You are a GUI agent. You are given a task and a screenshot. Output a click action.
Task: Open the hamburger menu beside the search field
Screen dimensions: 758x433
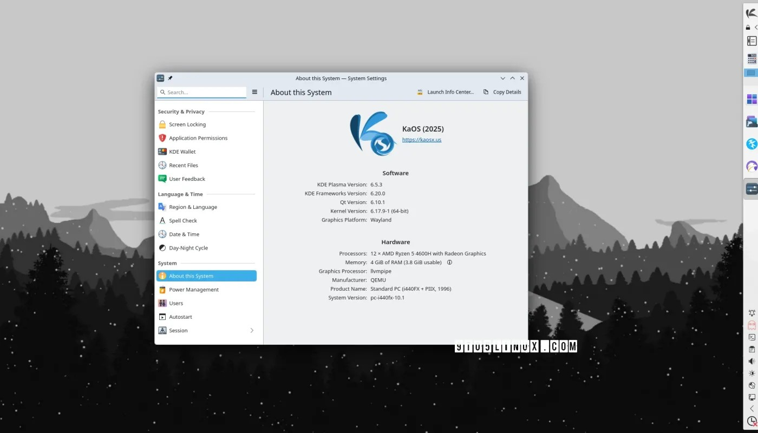(254, 92)
